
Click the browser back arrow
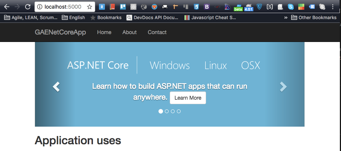(7, 7)
